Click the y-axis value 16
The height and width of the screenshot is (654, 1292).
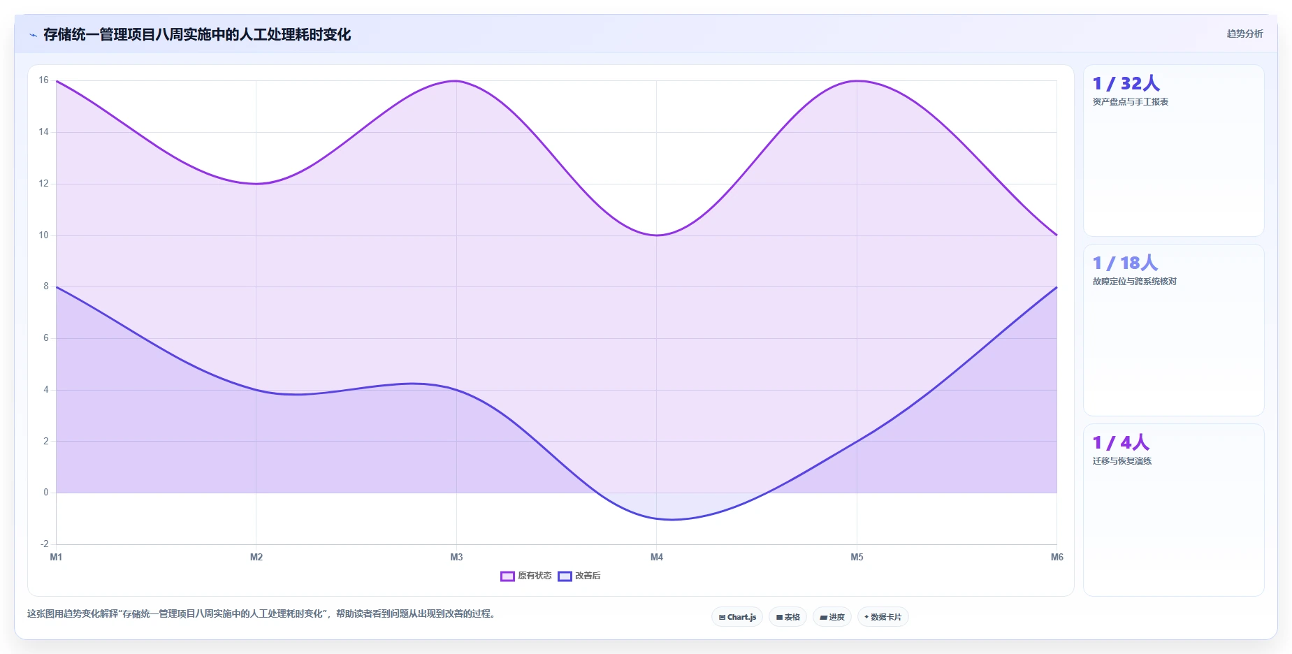(43, 80)
